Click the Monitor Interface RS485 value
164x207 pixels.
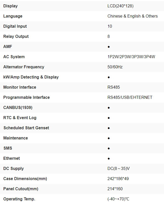[x=114, y=87]
